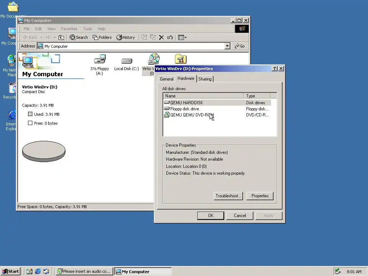Open the Forward history dropdown arrow
The image size is (368, 276).
coord(55,37)
